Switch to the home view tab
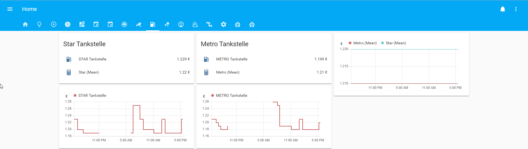Image resolution: width=528 pixels, height=149 pixels. click(25, 24)
